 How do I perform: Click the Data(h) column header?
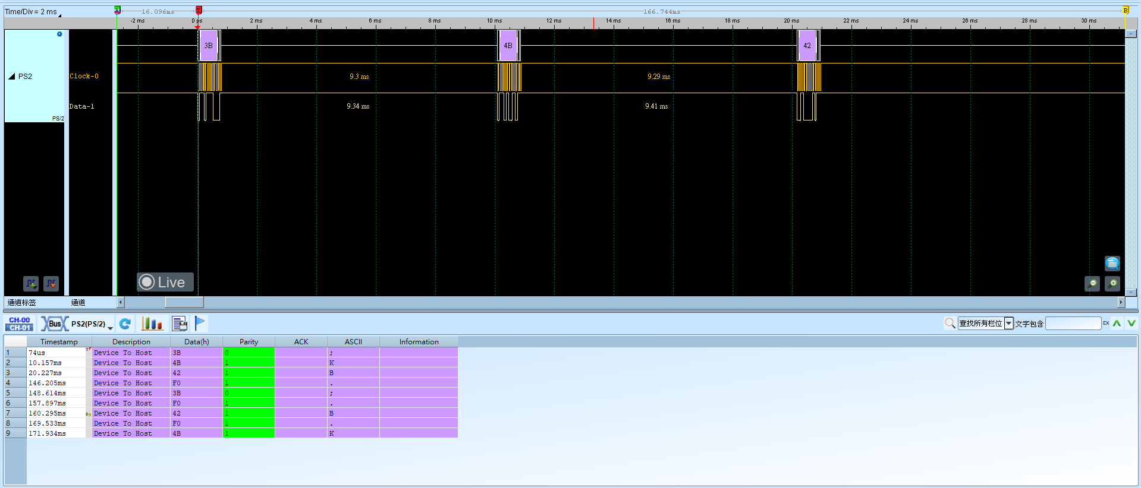click(x=197, y=342)
